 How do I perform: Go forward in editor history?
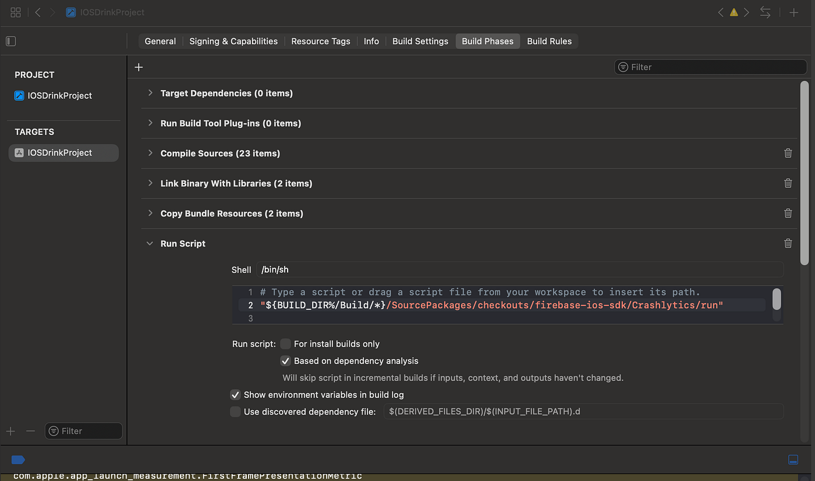(x=54, y=12)
